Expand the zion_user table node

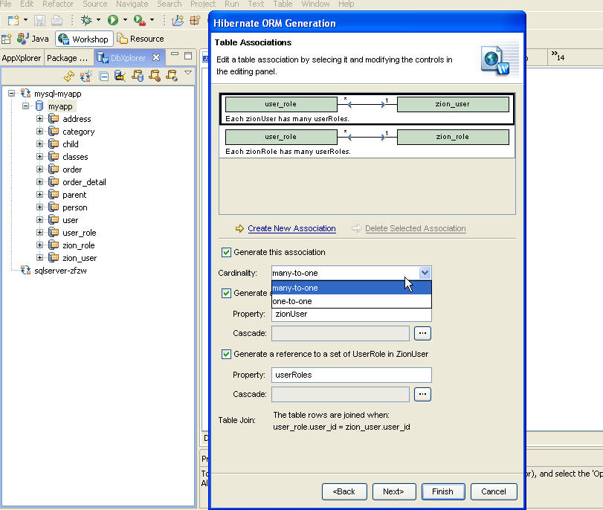(39, 258)
